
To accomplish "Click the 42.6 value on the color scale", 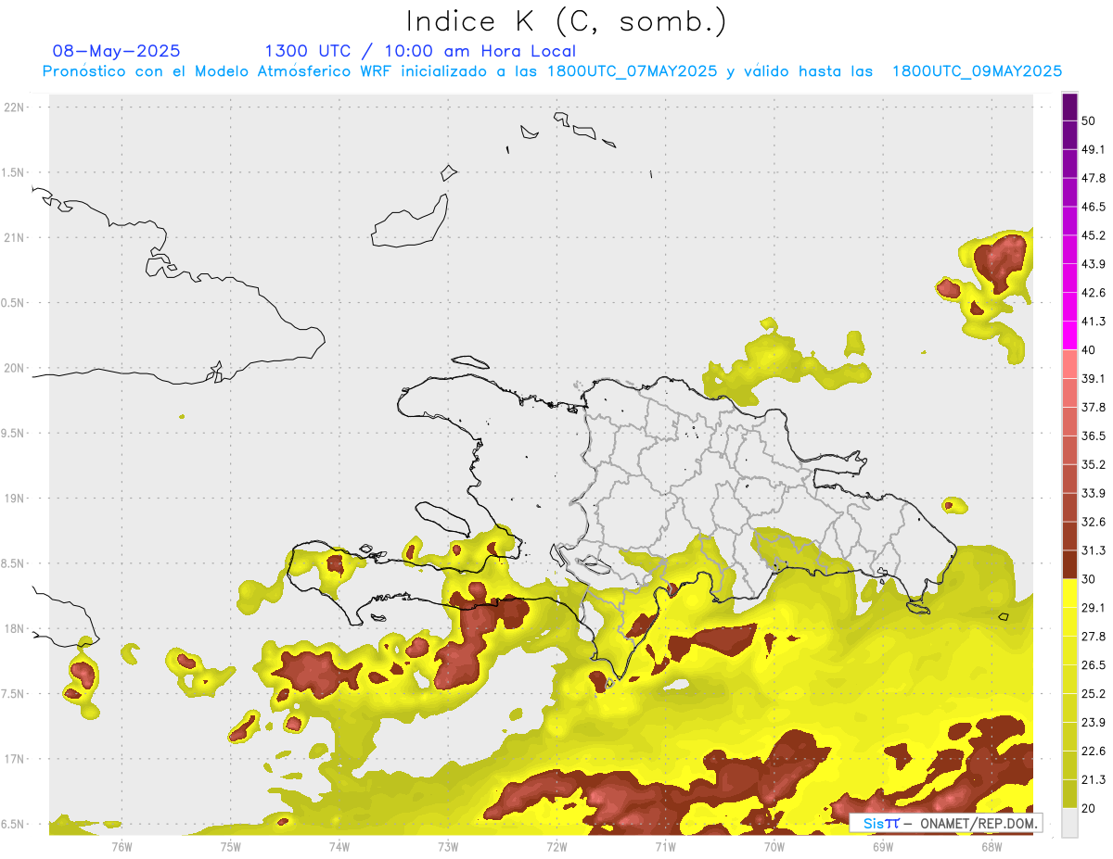I will (x=1094, y=293).
